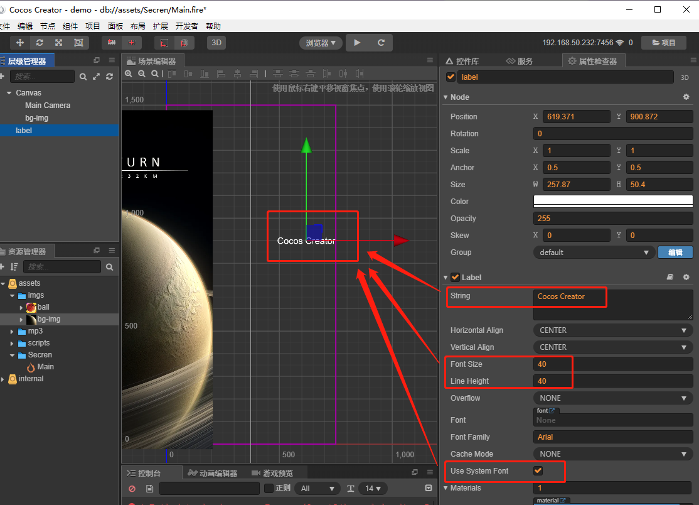This screenshot has width=699, height=505.
Task: Select the bg-img node in hierarchy
Action: point(36,118)
